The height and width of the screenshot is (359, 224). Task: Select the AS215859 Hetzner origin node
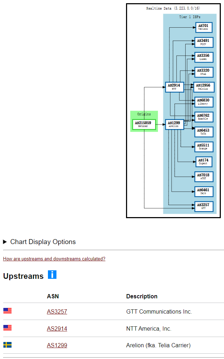[x=144, y=124]
